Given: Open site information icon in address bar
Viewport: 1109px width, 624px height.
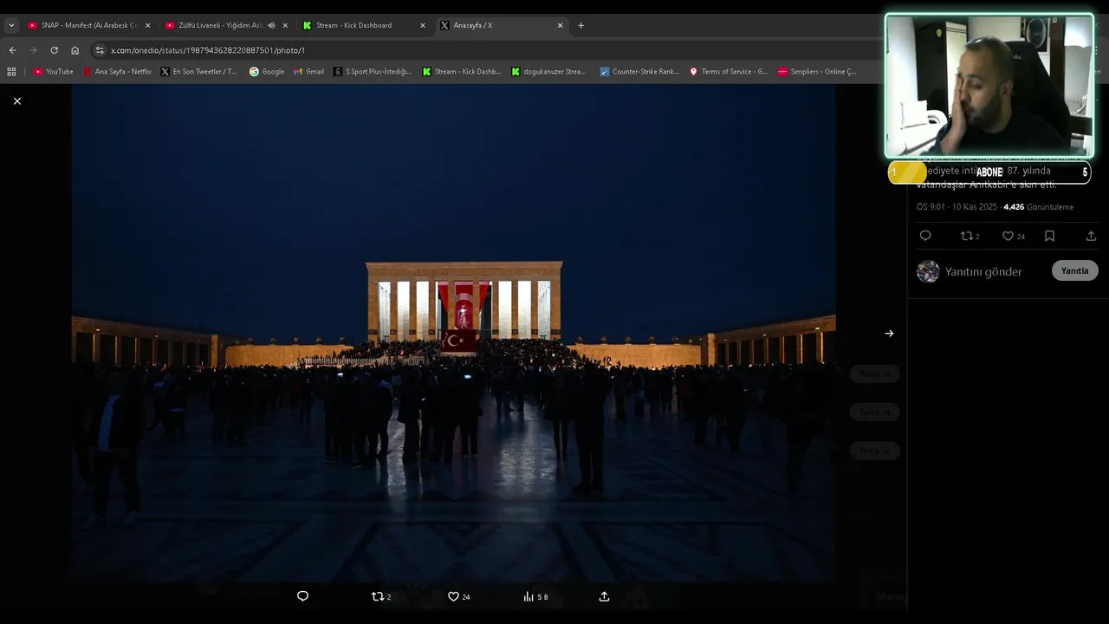Looking at the screenshot, I should (x=100, y=50).
